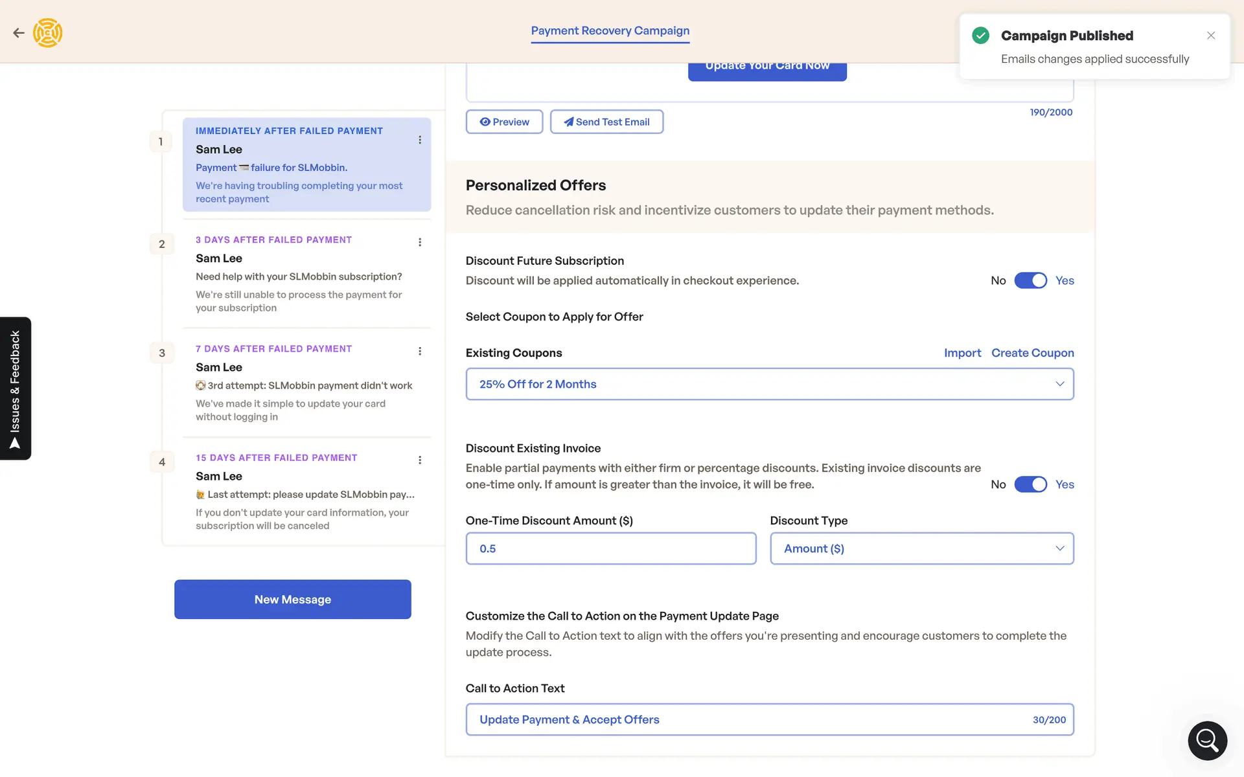
Task: Click the Create Coupon link
Action: 1032,353
